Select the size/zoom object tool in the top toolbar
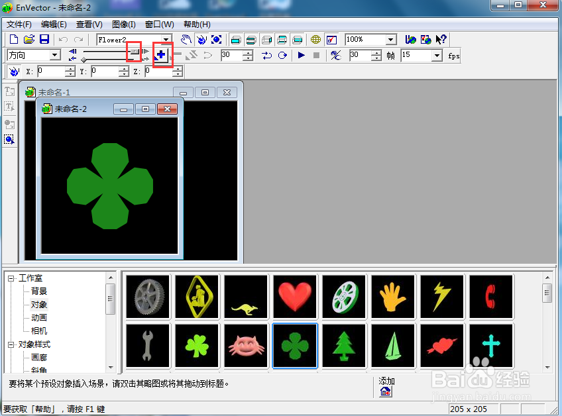Screen dimensions: 562x416 [217, 40]
